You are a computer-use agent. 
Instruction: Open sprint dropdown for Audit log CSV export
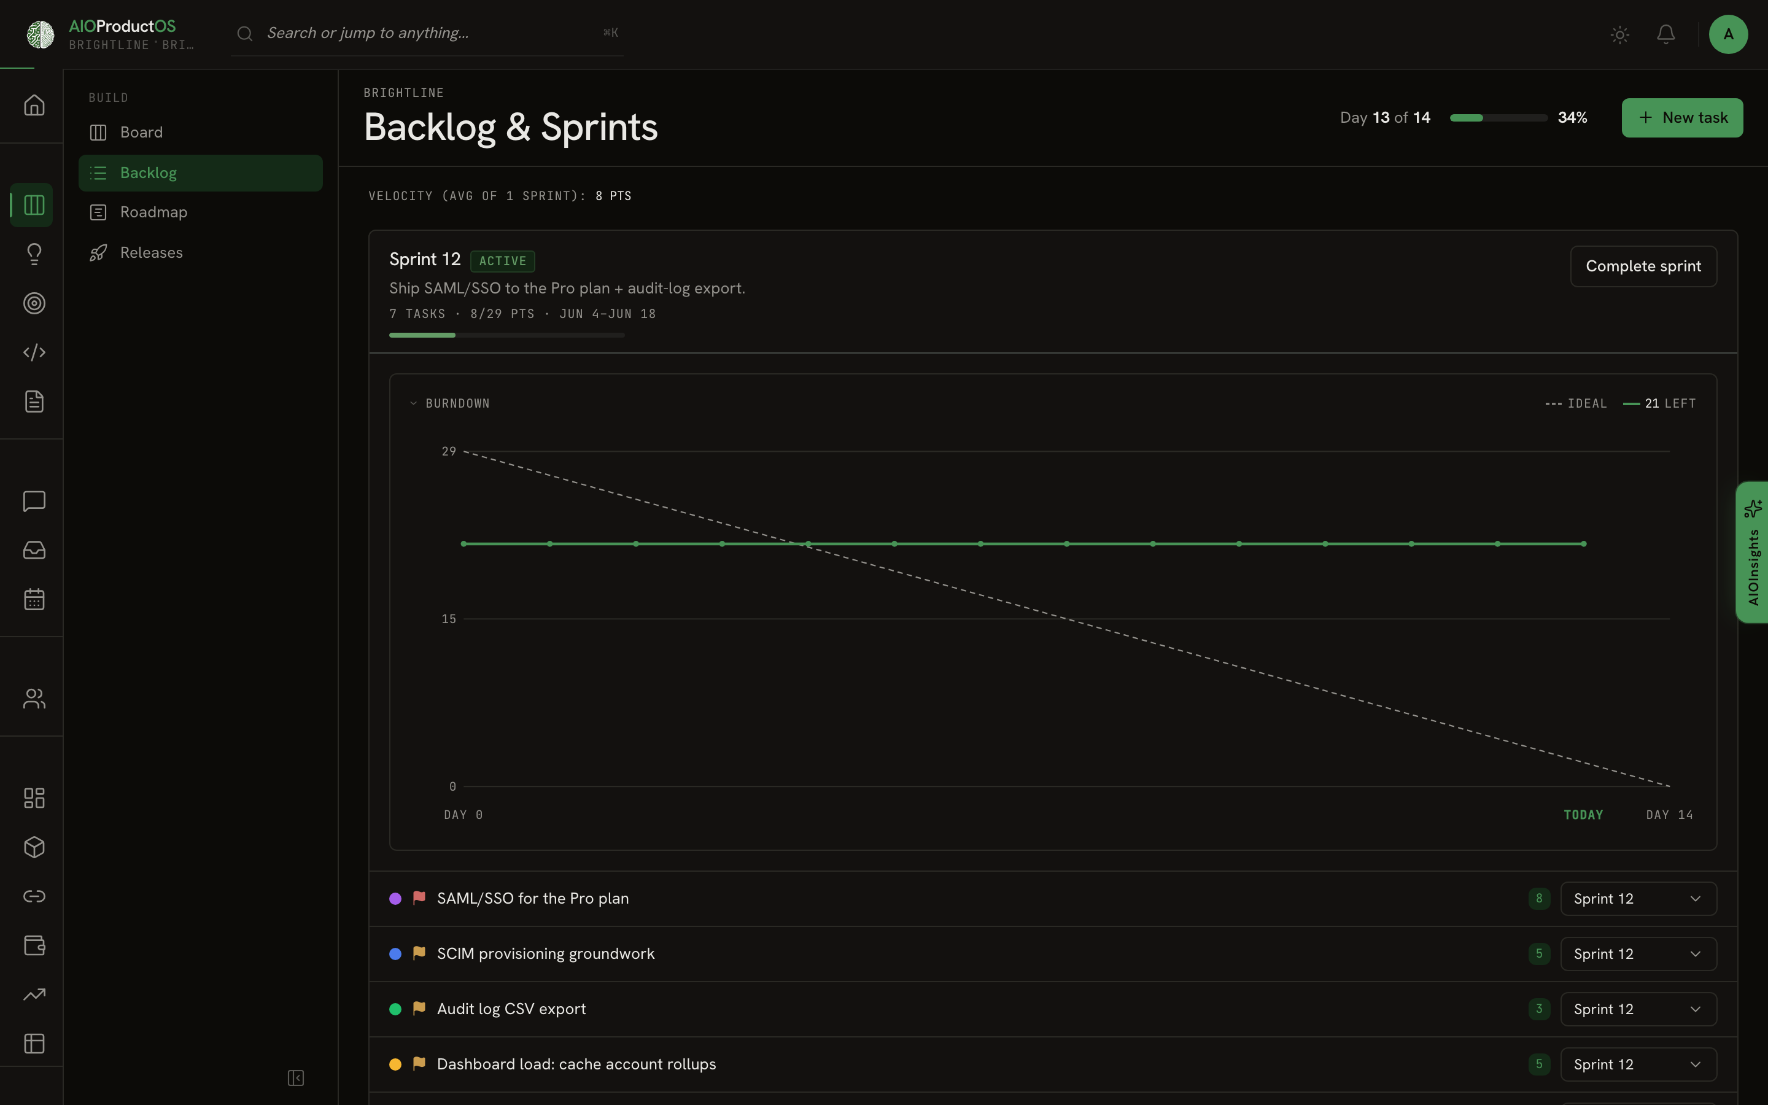click(x=1638, y=1009)
